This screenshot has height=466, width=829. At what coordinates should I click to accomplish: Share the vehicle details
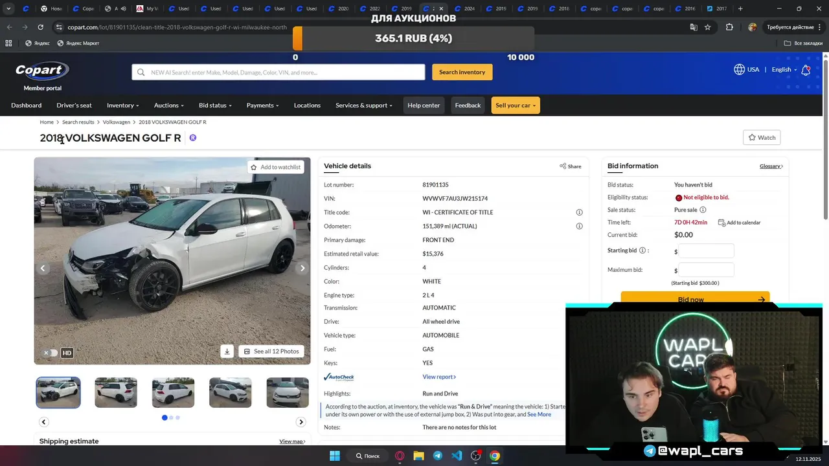coord(571,166)
